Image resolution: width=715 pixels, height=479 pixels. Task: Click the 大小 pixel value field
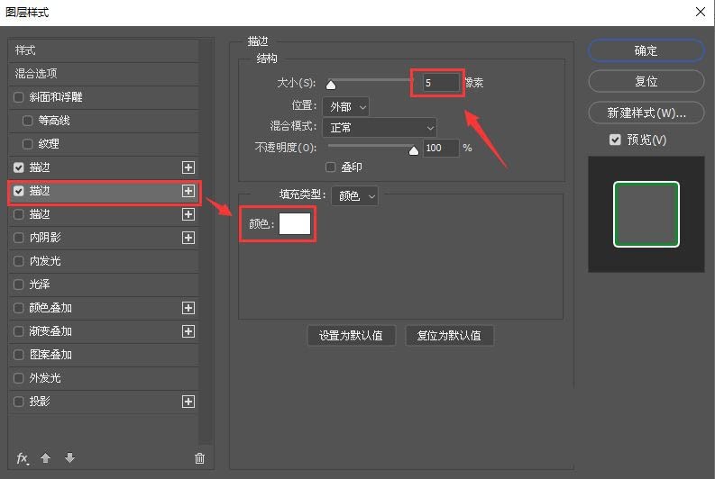(x=440, y=83)
